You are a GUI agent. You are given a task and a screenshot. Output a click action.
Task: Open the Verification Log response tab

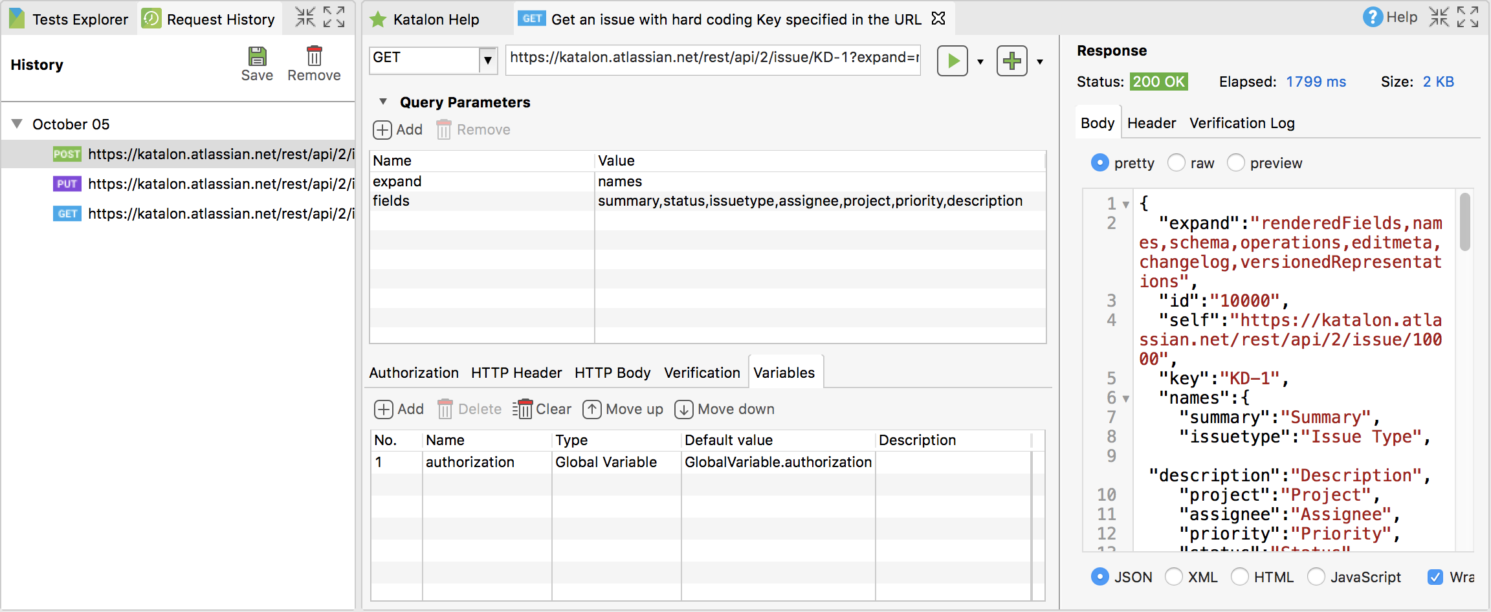[1242, 123]
